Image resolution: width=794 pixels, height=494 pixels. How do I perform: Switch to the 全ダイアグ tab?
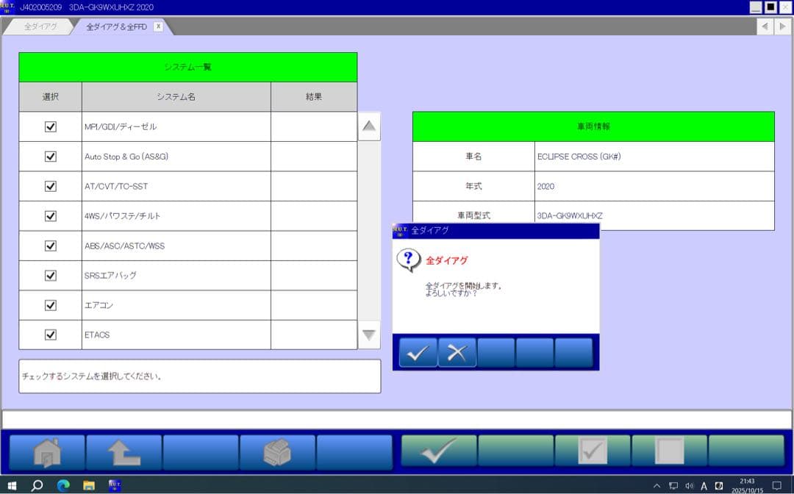[40, 26]
